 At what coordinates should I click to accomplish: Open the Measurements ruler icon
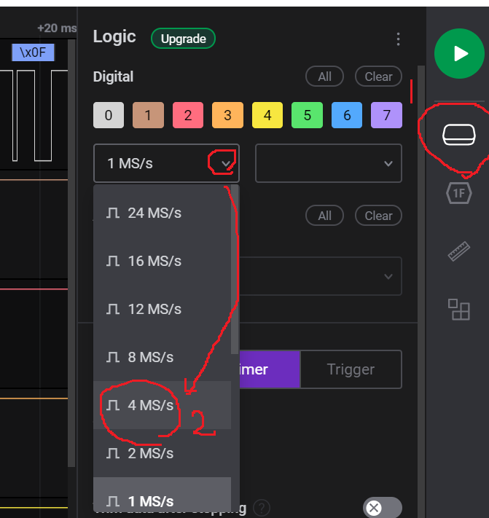(459, 251)
